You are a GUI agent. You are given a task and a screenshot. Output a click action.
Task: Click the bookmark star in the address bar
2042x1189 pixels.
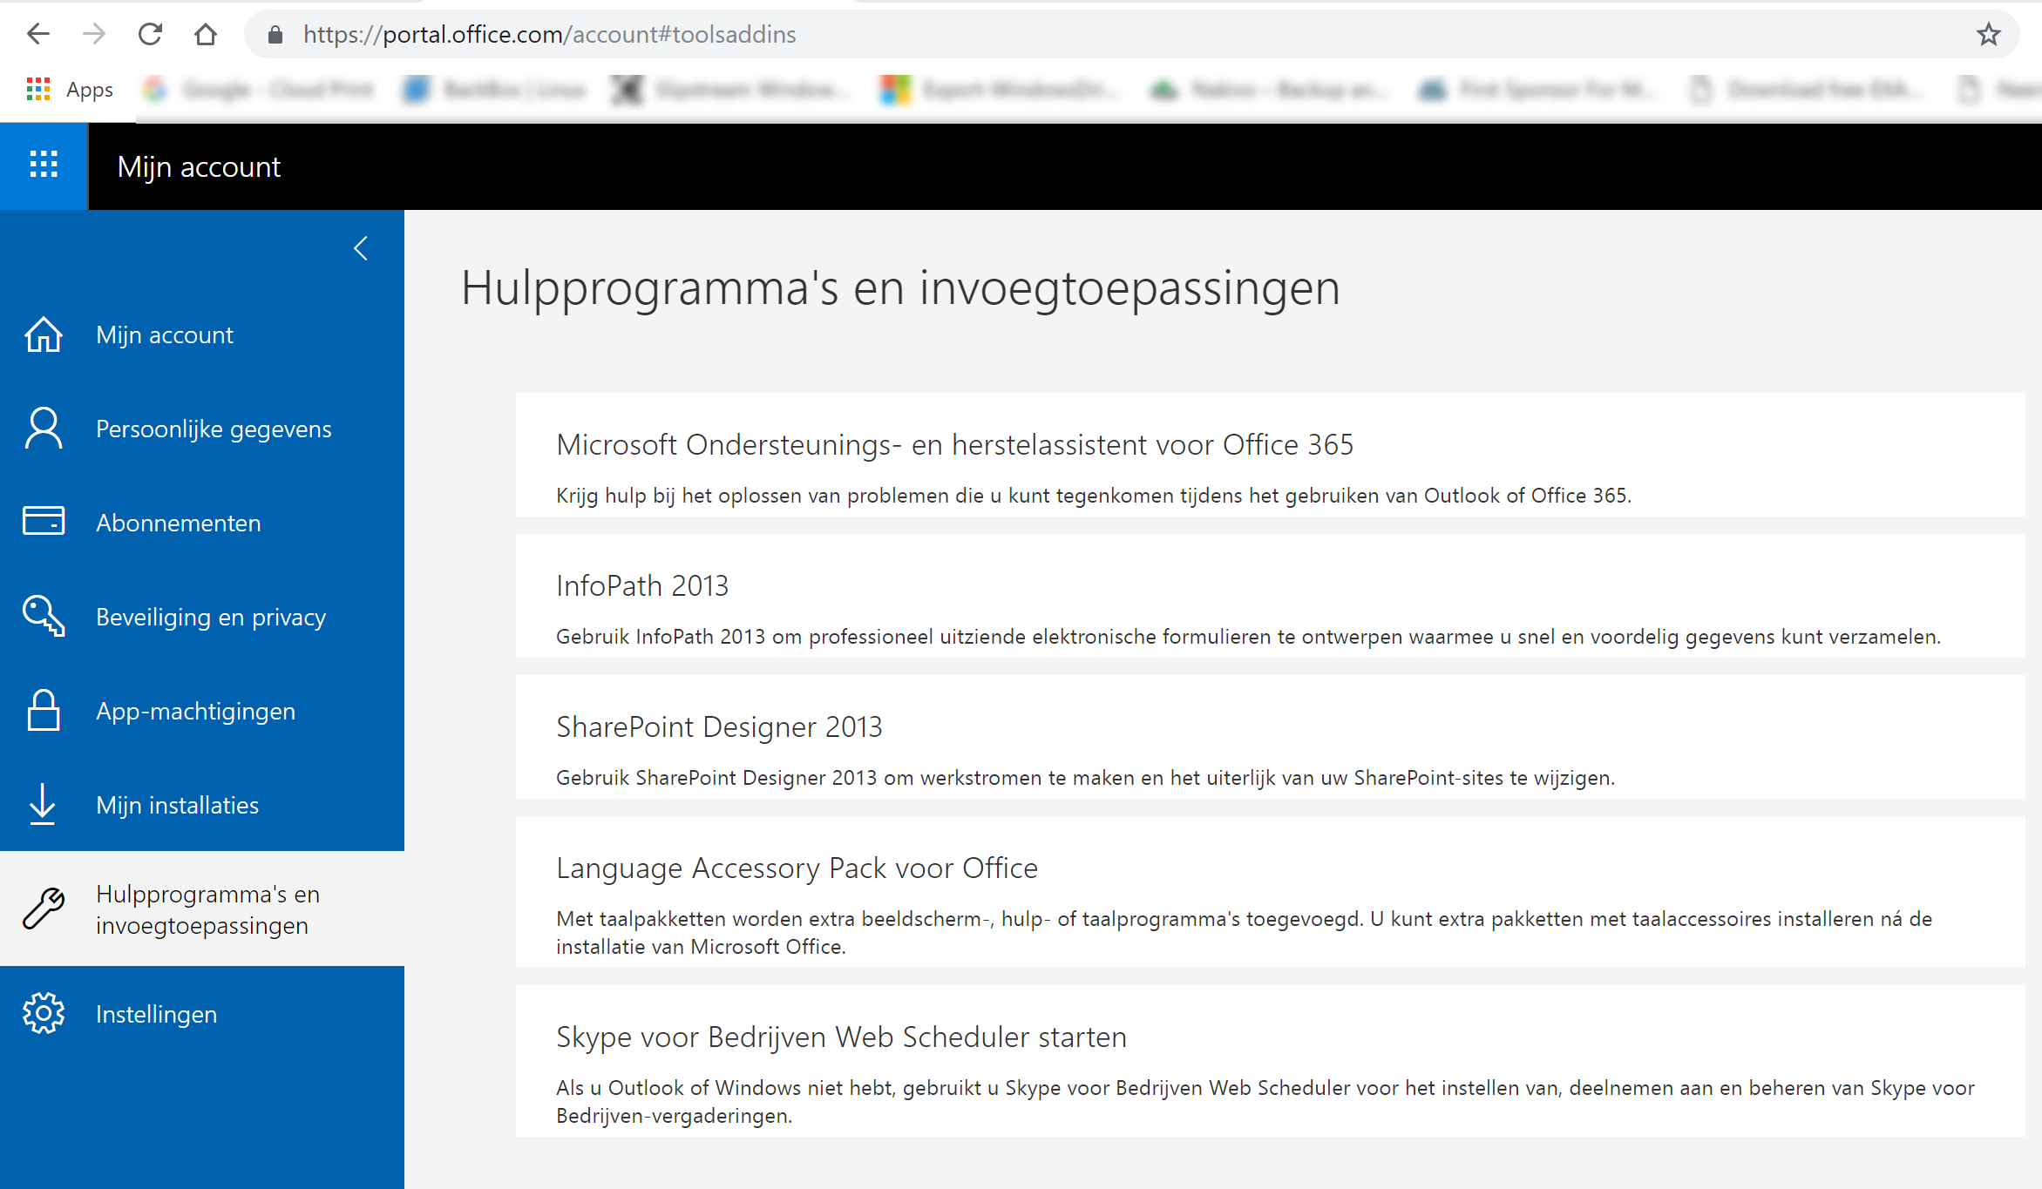coord(1988,34)
